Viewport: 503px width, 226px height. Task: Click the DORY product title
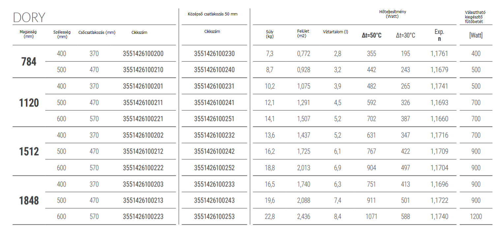tap(29, 17)
